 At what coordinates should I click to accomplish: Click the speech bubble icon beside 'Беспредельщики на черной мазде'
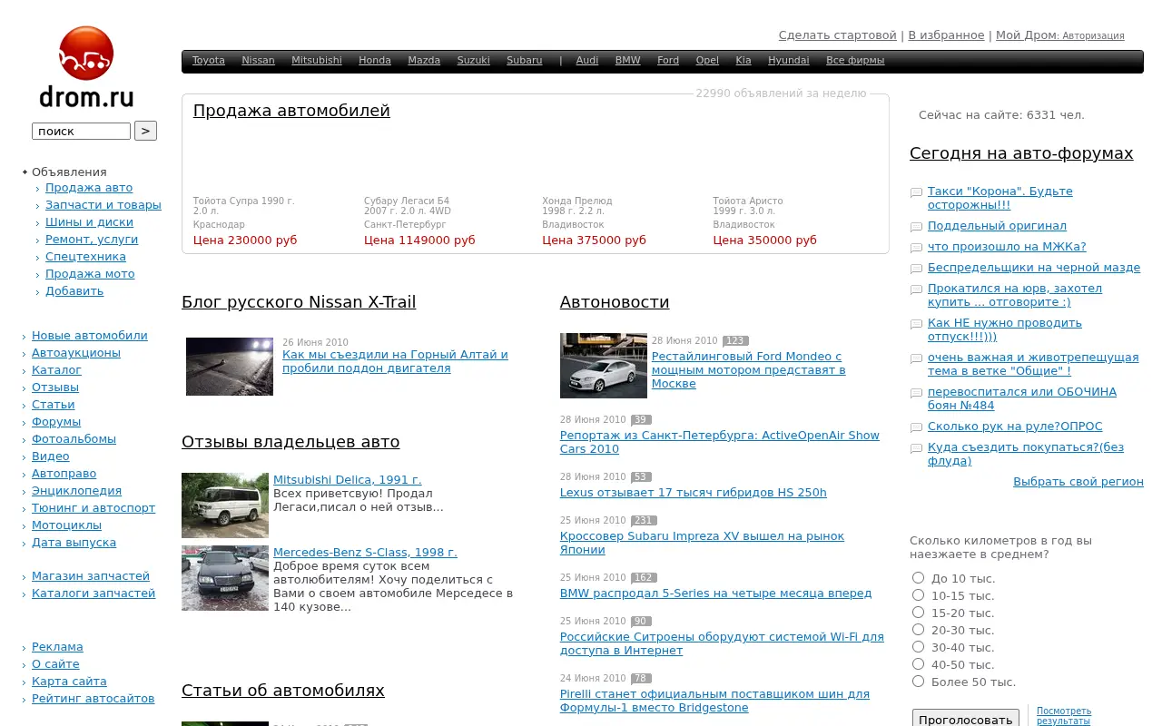pos(916,269)
